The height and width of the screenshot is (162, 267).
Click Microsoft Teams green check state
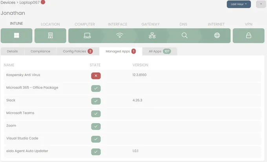[x=96, y=114]
